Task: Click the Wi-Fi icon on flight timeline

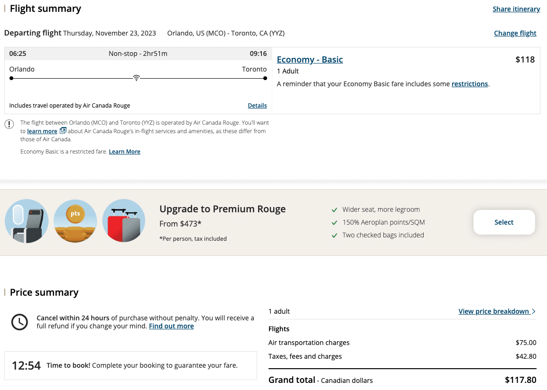Action: [x=136, y=78]
